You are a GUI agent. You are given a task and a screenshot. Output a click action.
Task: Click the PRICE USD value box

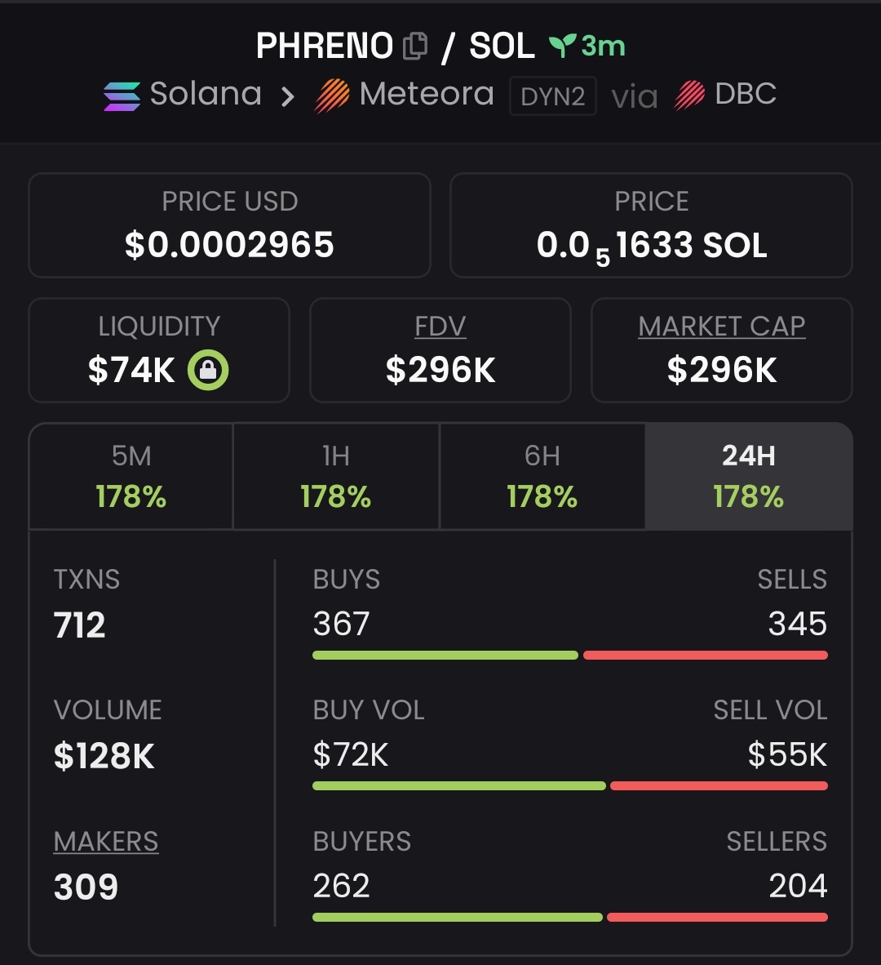[229, 225]
